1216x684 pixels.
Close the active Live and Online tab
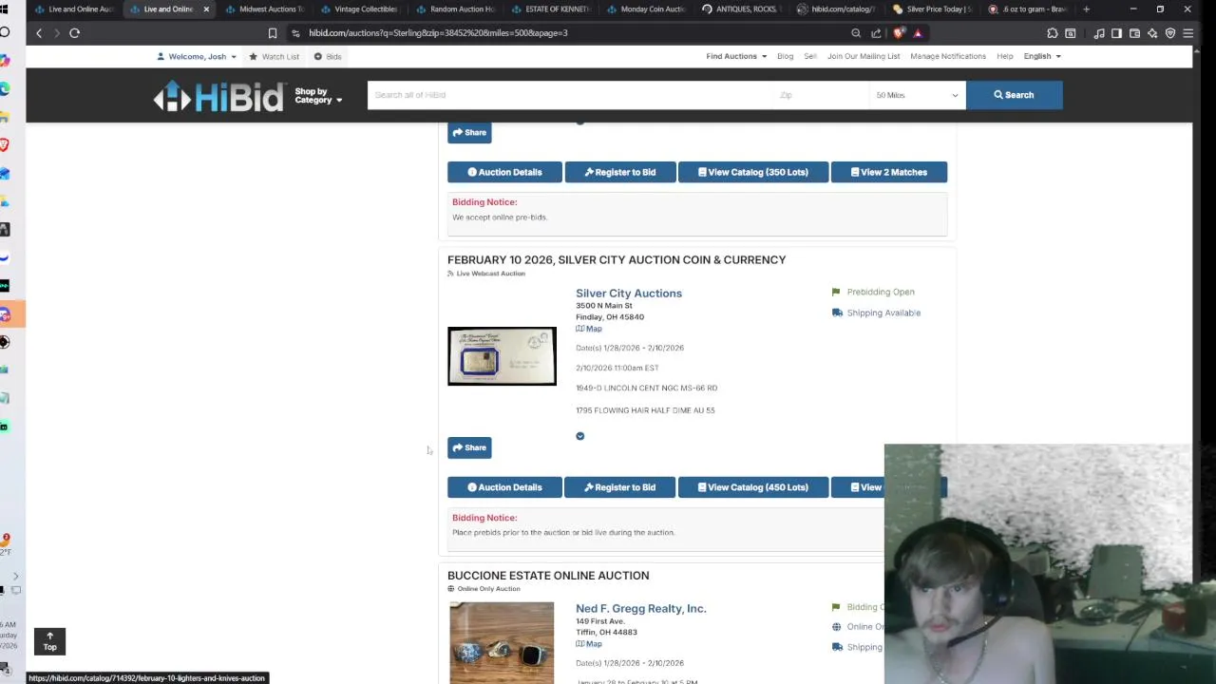pos(206,9)
